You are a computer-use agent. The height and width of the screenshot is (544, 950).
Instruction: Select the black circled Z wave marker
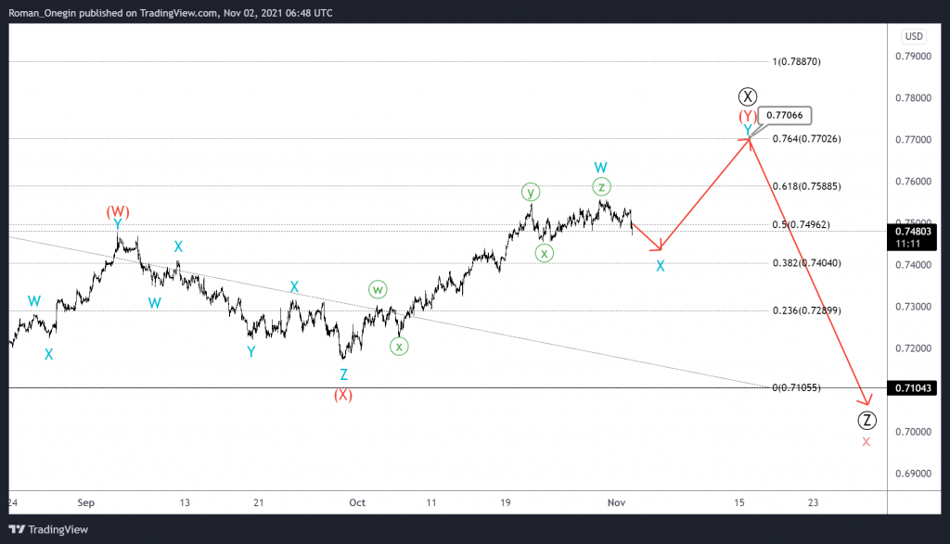pyautogui.click(x=867, y=420)
